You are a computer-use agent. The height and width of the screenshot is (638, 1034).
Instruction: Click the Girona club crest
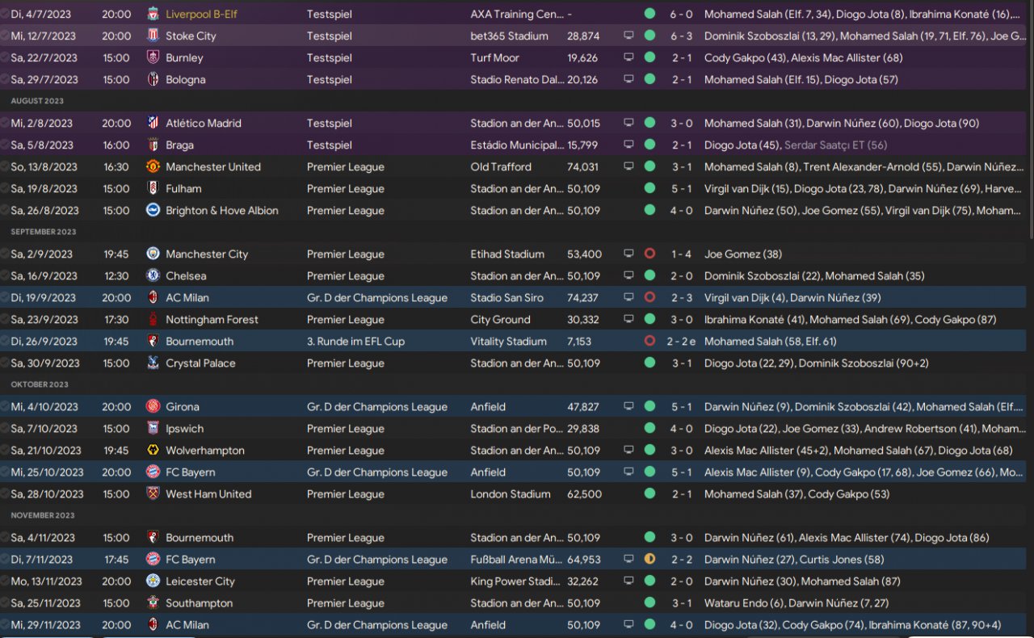[153, 407]
